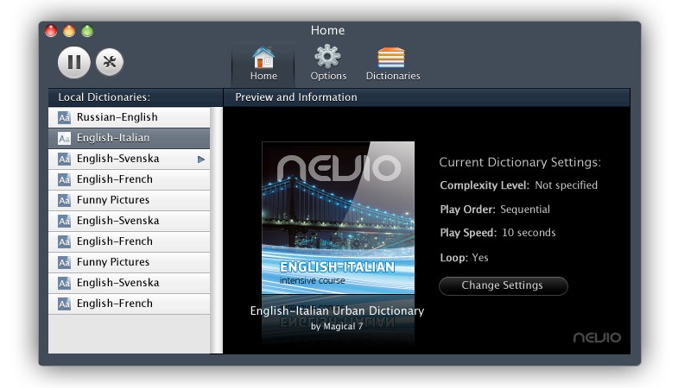Click the English-Italian course cover image
This screenshot has height=388, width=678.
click(x=338, y=217)
